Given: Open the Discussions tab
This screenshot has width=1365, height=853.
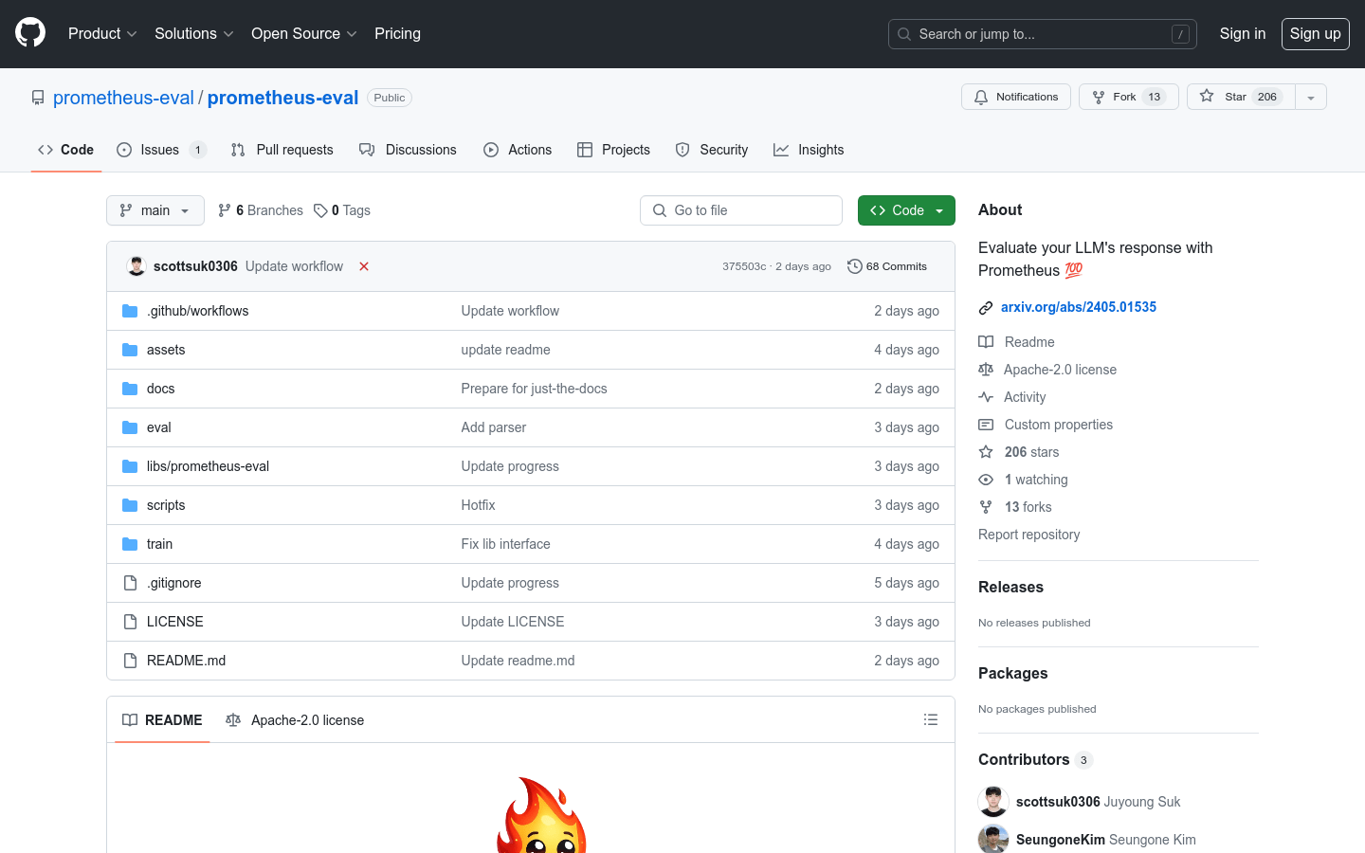Looking at the screenshot, I should (408, 150).
